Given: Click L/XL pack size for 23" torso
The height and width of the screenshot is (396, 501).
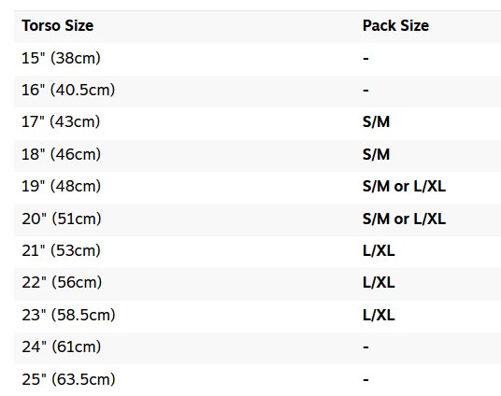Looking at the screenshot, I should [379, 315].
